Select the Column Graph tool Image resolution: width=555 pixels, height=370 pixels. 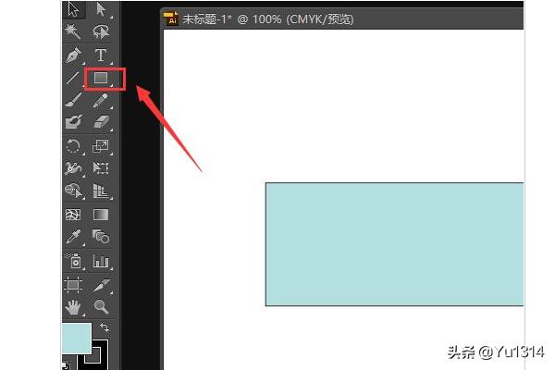pyautogui.click(x=101, y=261)
